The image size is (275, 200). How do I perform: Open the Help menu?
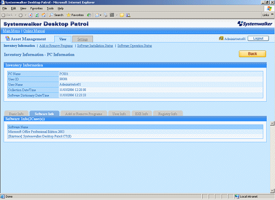(61, 8)
